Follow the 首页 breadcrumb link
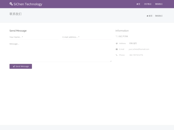Viewport: 174px width, 130px height. 150,16
